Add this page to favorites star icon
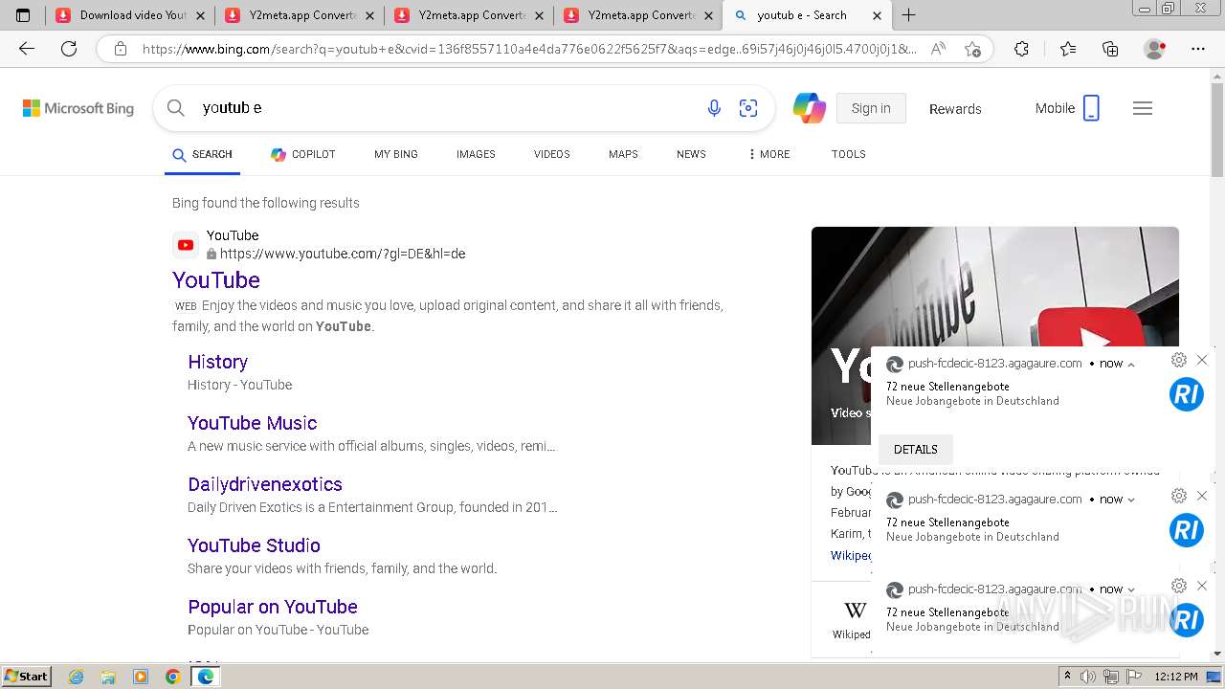The height and width of the screenshot is (689, 1225). point(973,49)
